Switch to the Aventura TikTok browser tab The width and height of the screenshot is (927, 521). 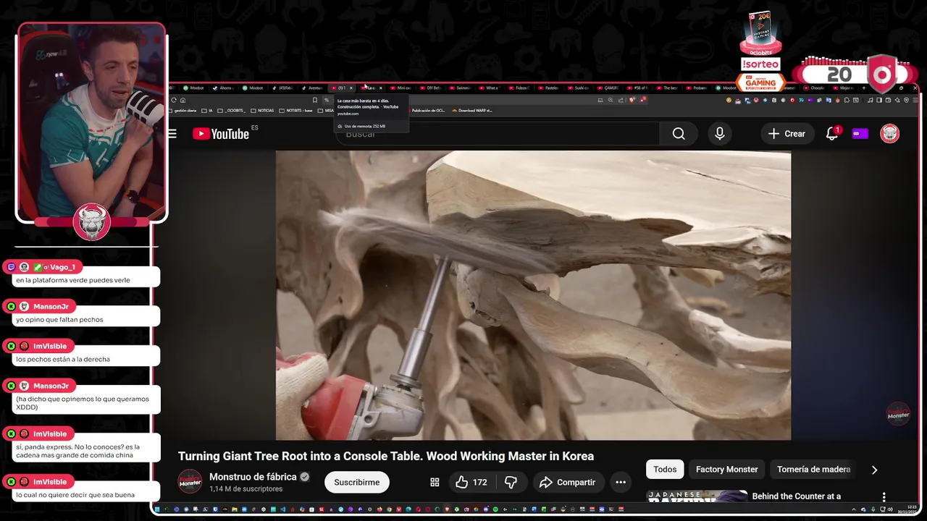point(312,88)
